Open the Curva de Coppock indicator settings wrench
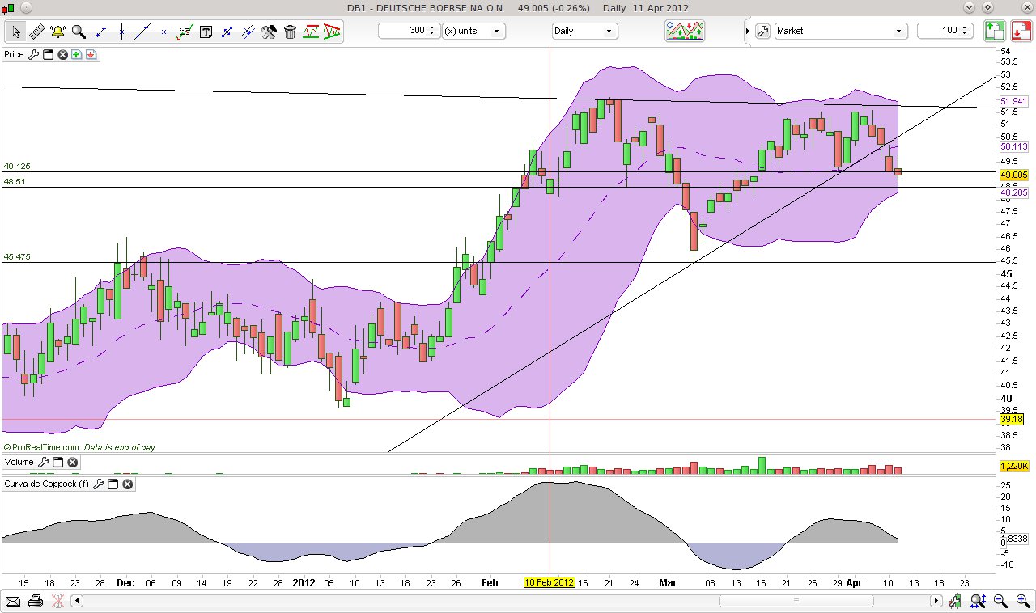 (x=99, y=484)
